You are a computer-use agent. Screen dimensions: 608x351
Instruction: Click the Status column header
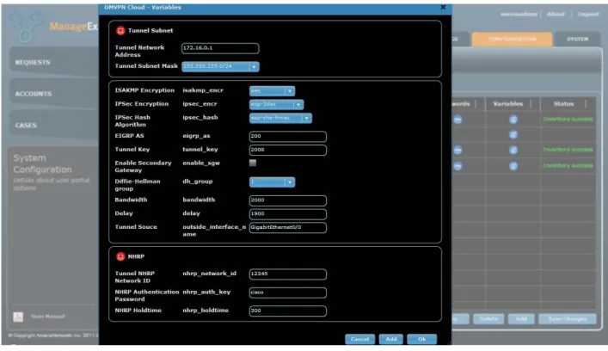pos(563,104)
